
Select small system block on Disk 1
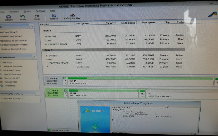[65, 81]
